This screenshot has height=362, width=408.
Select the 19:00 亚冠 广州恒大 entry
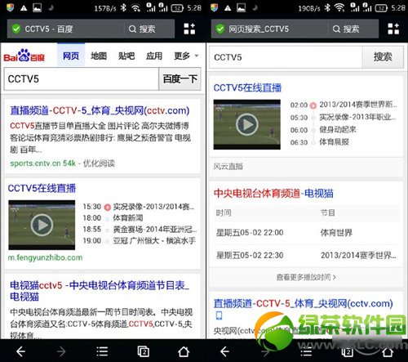click(140, 241)
